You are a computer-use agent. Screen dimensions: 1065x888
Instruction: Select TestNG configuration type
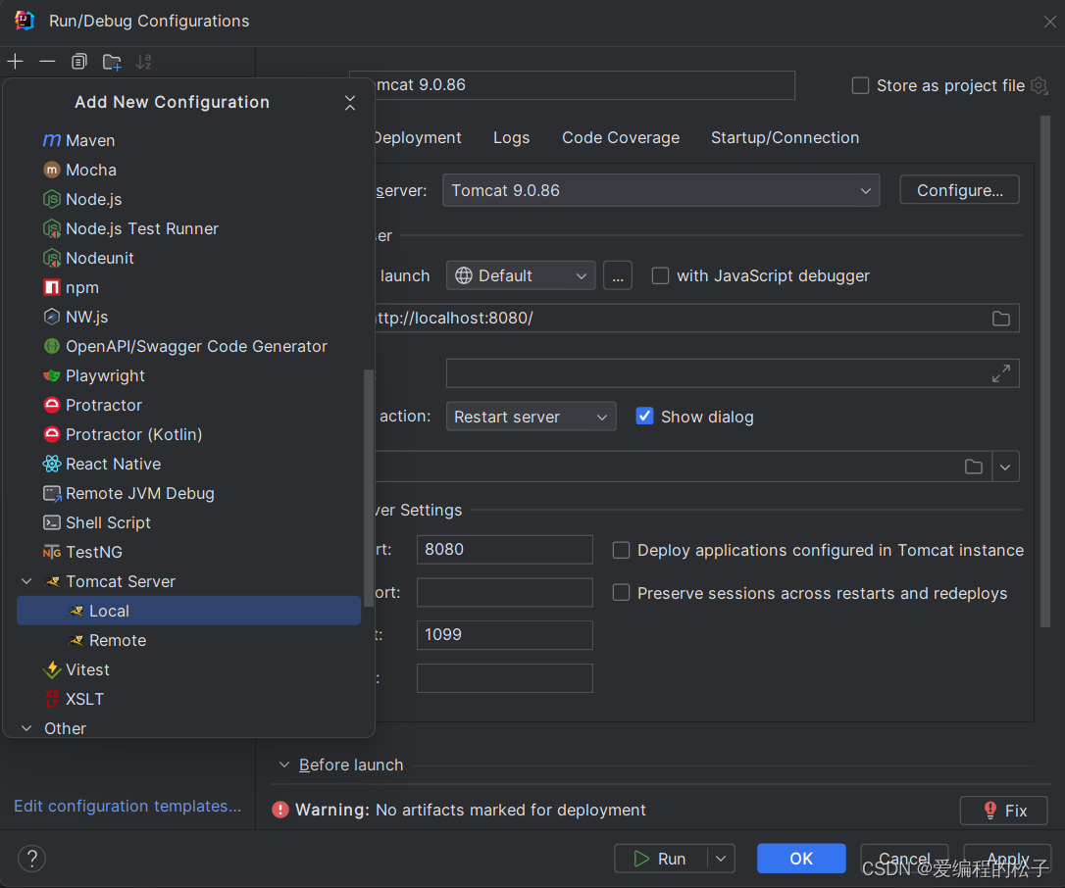point(189,552)
